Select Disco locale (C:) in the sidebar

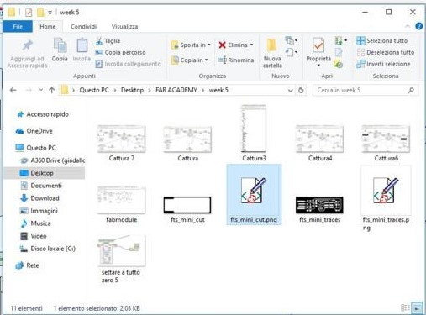point(48,249)
